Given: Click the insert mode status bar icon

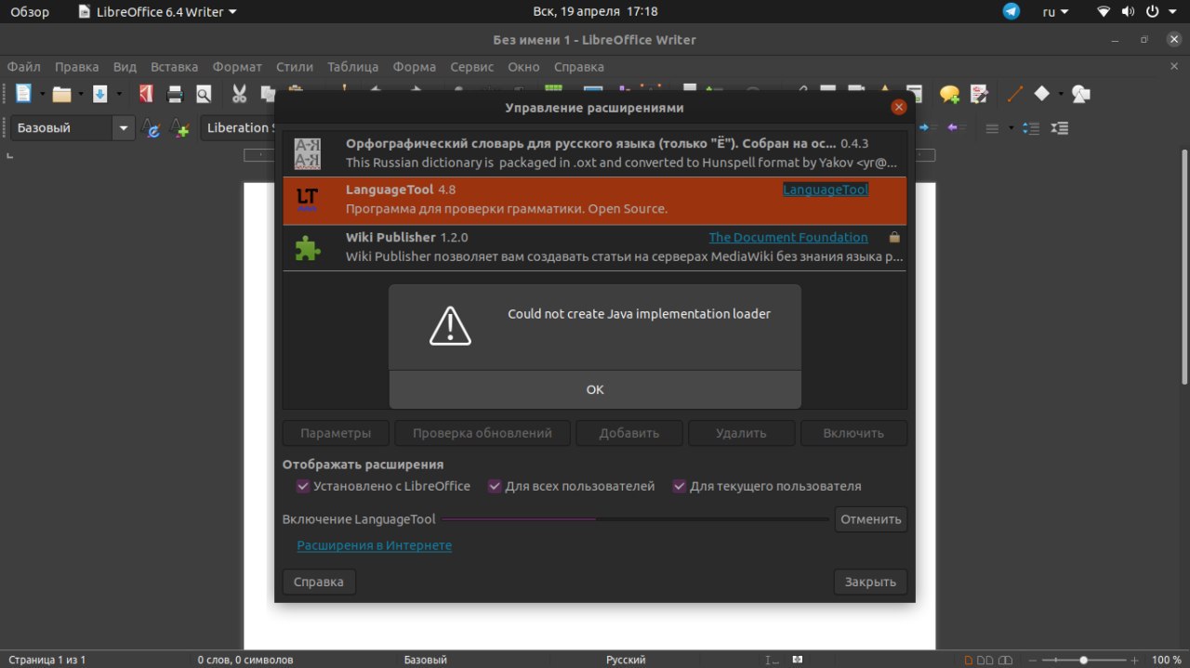Looking at the screenshot, I should click(773, 660).
